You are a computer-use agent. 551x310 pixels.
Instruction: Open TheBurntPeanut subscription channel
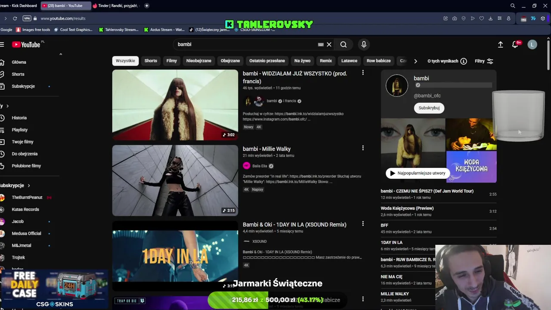coord(27,197)
